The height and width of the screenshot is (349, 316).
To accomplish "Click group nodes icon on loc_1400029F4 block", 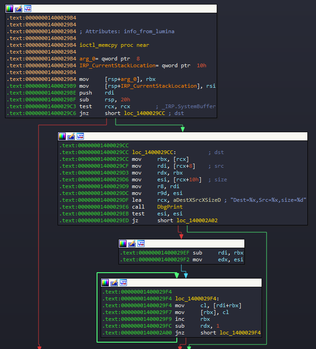I will (123, 283).
